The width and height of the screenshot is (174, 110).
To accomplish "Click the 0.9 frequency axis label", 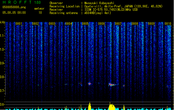I will pos(2,63).
